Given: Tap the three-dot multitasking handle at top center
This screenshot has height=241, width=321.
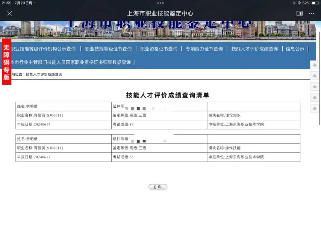Looking at the screenshot, I should [160, 3].
